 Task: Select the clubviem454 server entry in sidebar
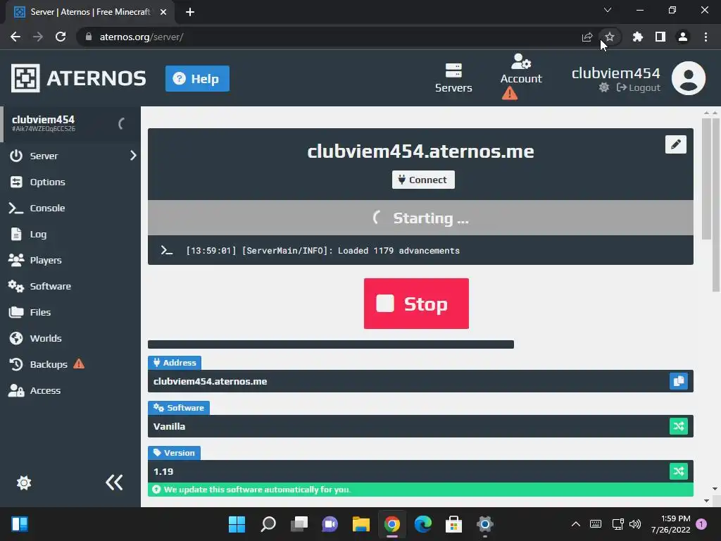pyautogui.click(x=70, y=123)
